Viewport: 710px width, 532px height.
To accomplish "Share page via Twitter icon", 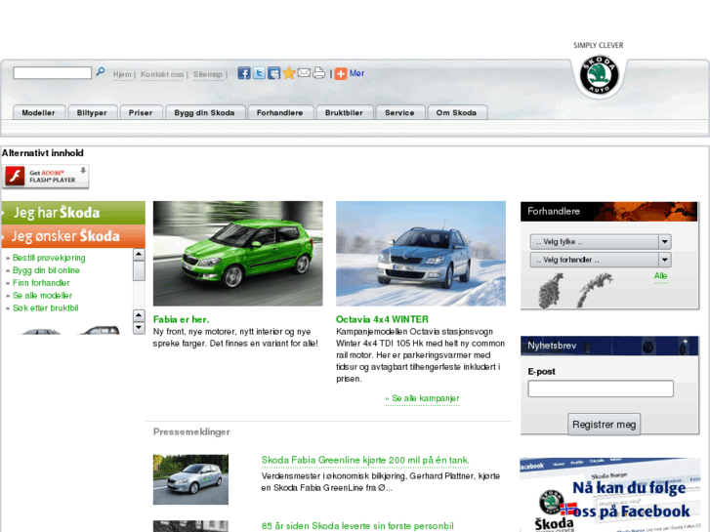I will tap(259, 73).
